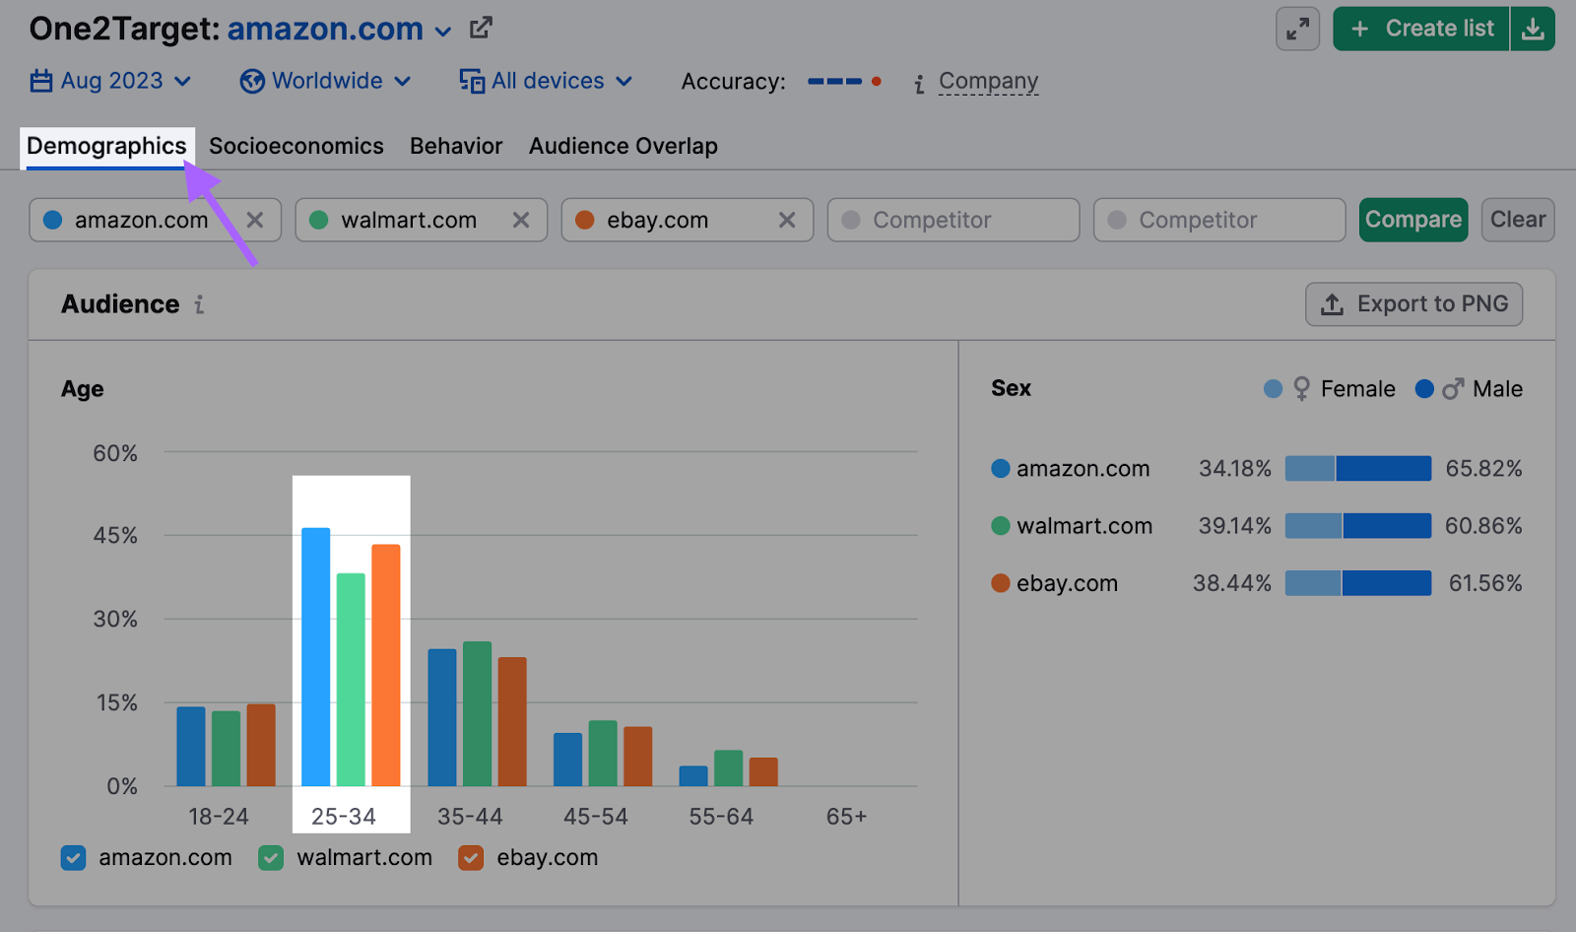Click calendar icon next to Aug 2023
The width and height of the screenshot is (1576, 932).
pyautogui.click(x=41, y=81)
